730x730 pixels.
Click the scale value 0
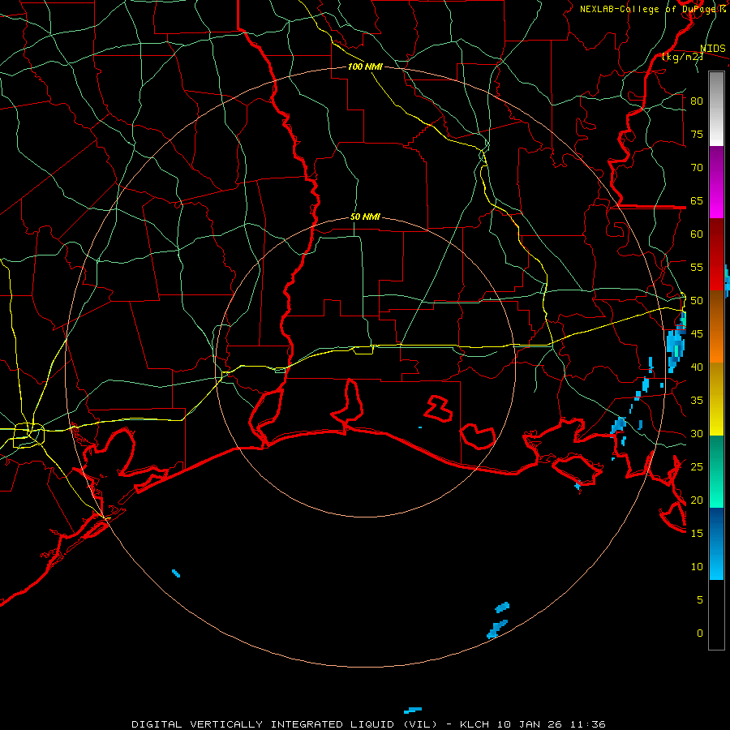[700, 633]
